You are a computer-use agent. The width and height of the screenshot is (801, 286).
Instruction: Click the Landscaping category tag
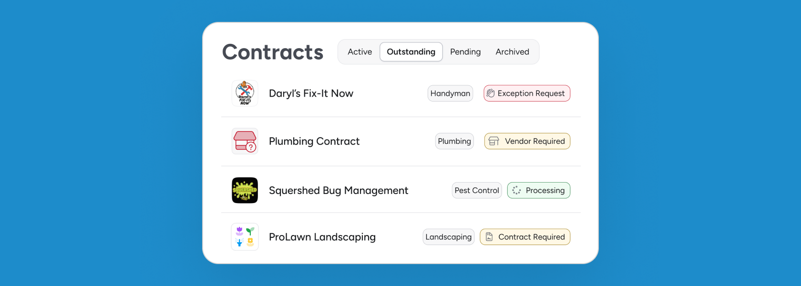[448, 237]
